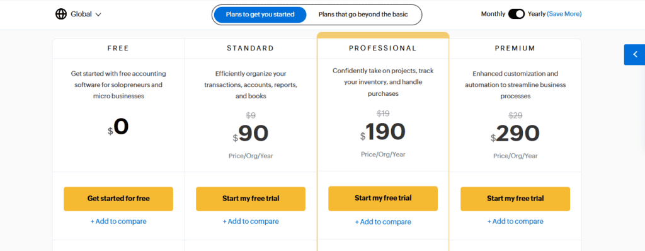Select the PROFESSIONAL plan heading

click(x=383, y=48)
